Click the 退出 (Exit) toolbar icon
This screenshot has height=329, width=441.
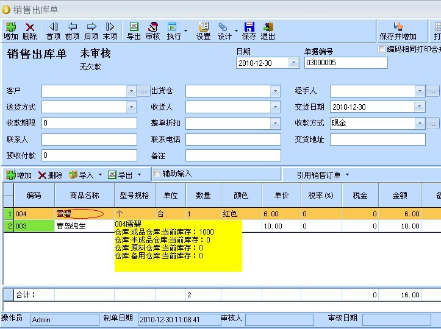268,31
